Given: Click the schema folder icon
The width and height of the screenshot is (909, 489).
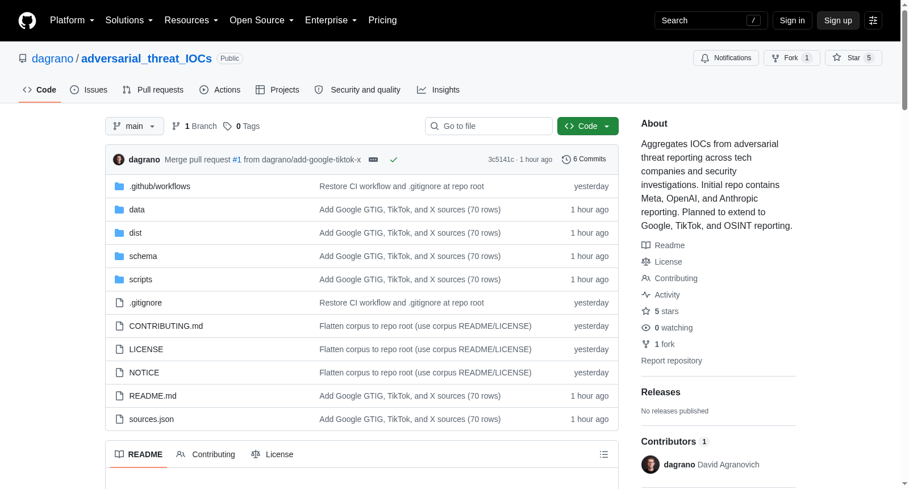Looking at the screenshot, I should (x=119, y=256).
